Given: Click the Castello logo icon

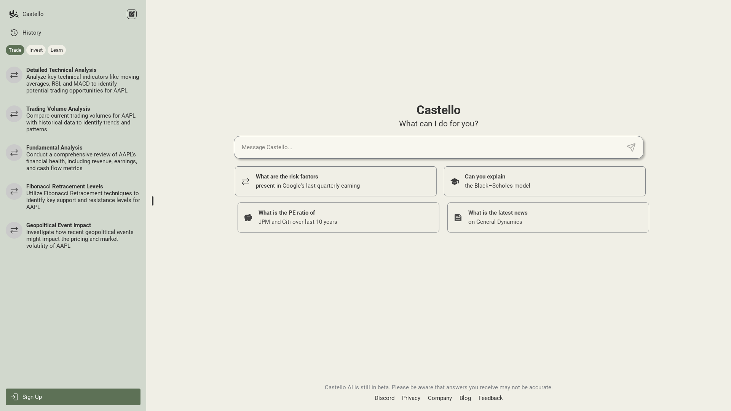Looking at the screenshot, I should [x=14, y=14].
